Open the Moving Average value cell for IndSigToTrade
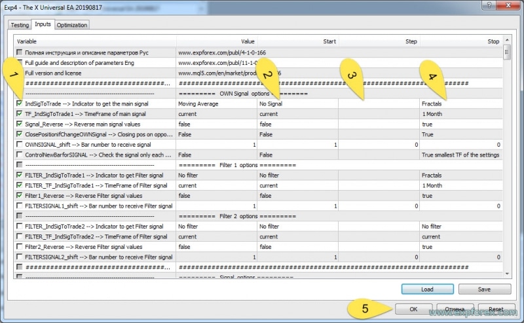Image resolution: width=524 pixels, height=323 pixels. 216,104
